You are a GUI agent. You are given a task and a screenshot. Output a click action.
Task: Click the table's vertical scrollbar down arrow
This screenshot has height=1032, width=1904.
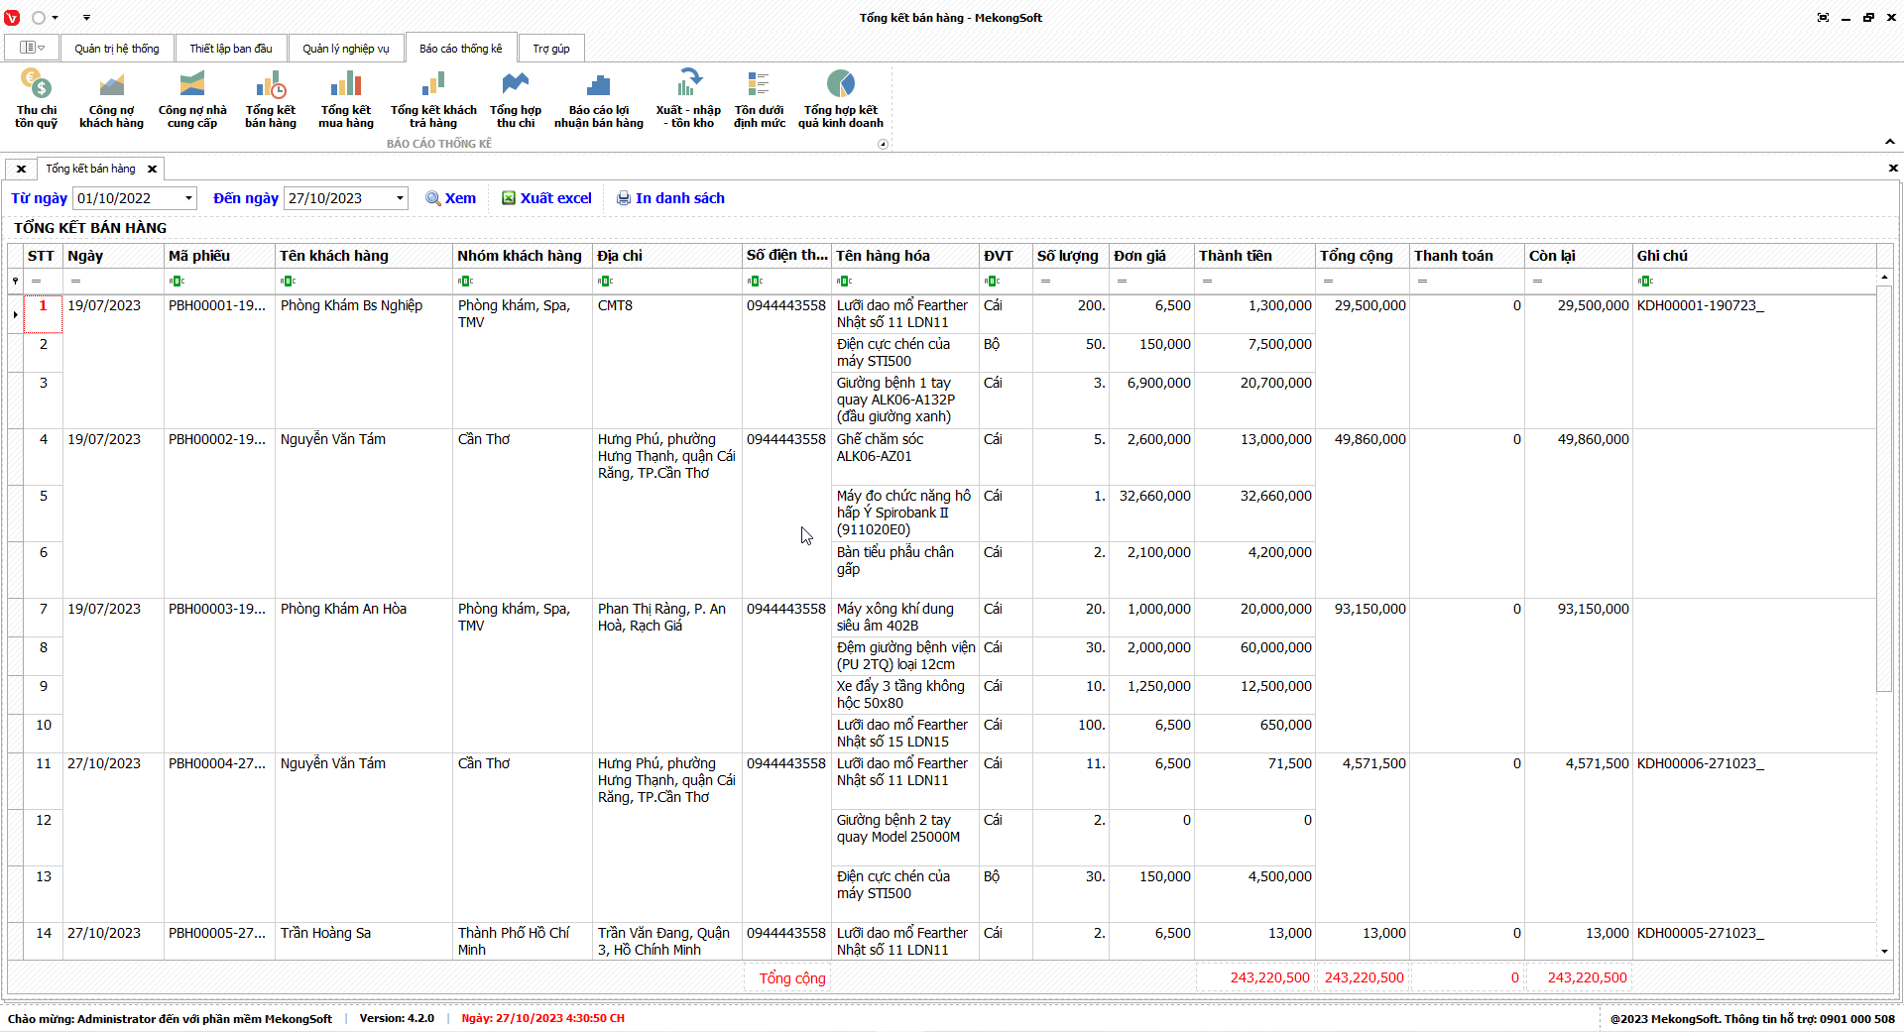point(1884,951)
